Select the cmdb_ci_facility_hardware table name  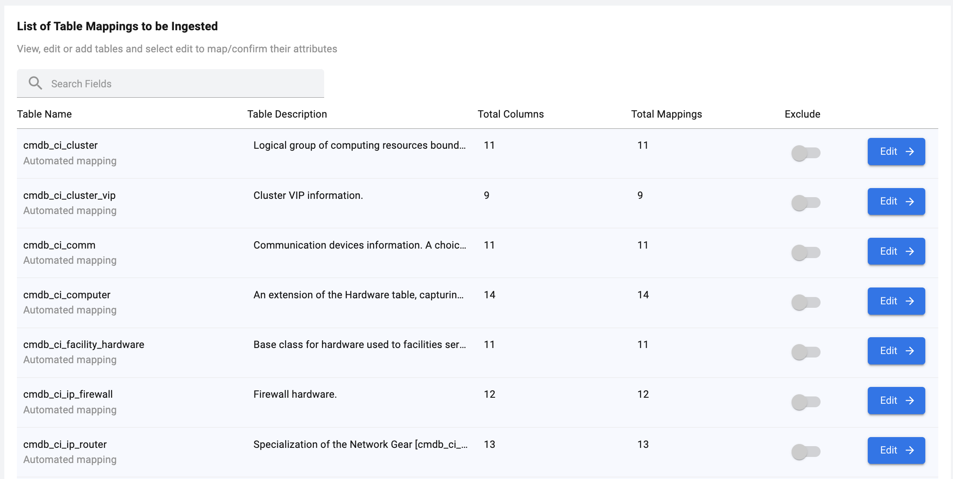point(84,345)
